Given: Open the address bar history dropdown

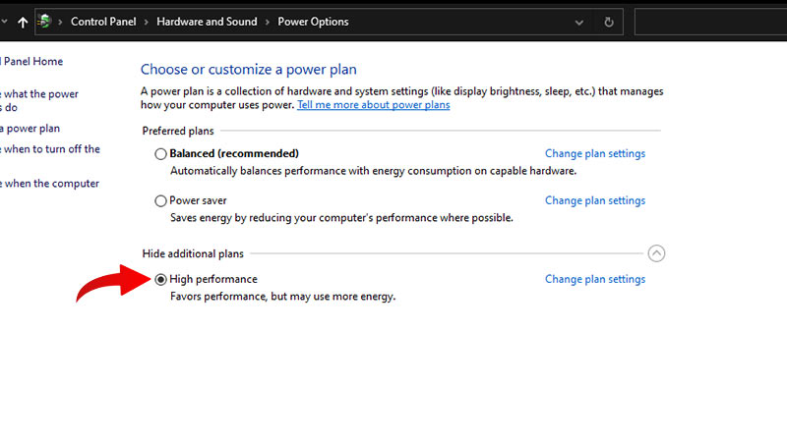Looking at the screenshot, I should [579, 23].
